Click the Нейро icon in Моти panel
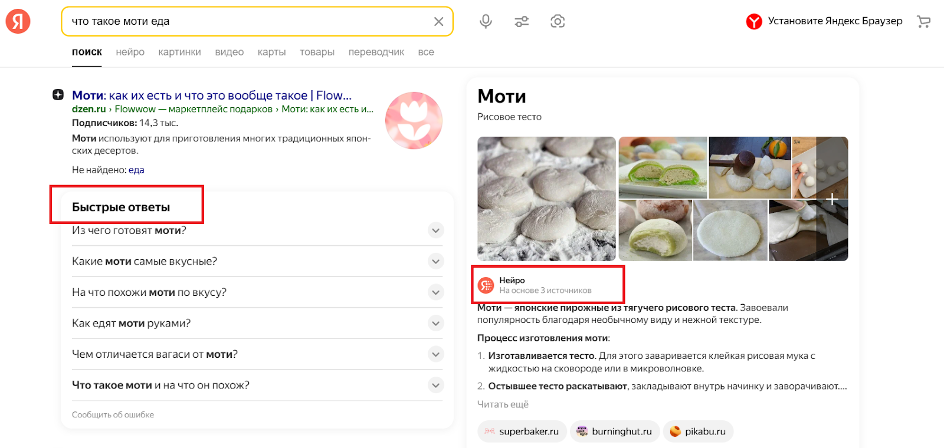The width and height of the screenshot is (944, 448). 486,285
